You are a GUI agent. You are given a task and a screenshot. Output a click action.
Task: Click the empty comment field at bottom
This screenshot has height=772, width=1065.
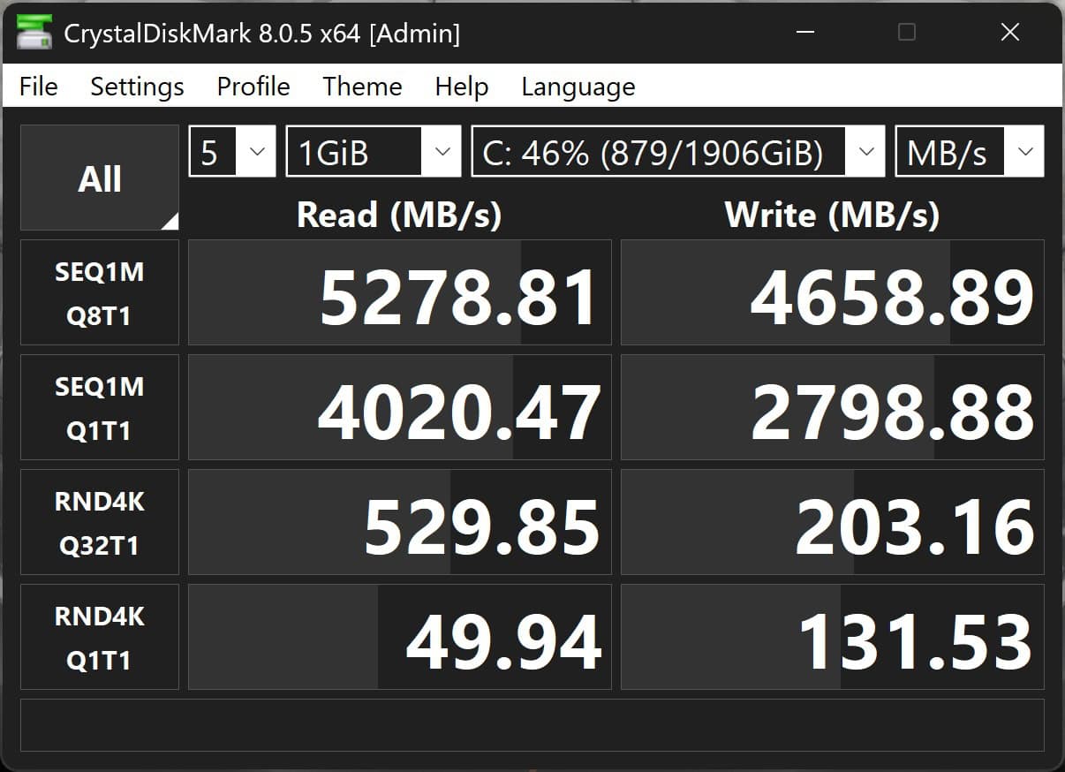(532, 725)
